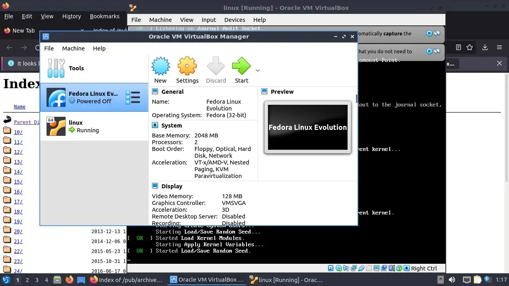Click the Discard toolbar icon
The height and width of the screenshot is (286, 509).
tap(216, 66)
